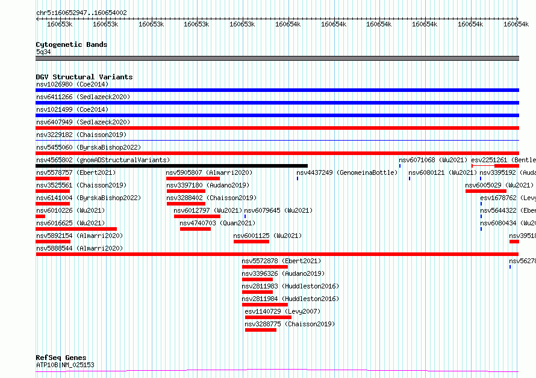Open the nsv6080434 variant label
Screen dimensions: 536x378
coord(508,223)
